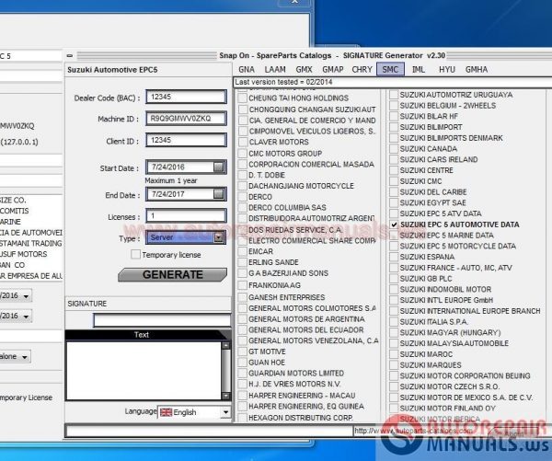This screenshot has height=461, width=552.
Task: Open background window second date dropdown
Action: [x=26, y=317]
